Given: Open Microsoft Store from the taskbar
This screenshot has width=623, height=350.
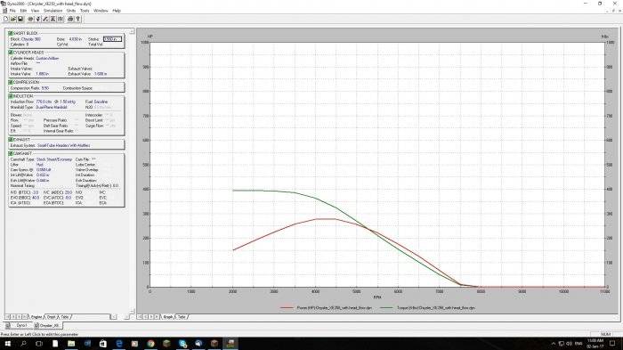Looking at the screenshot, I should [103, 343].
